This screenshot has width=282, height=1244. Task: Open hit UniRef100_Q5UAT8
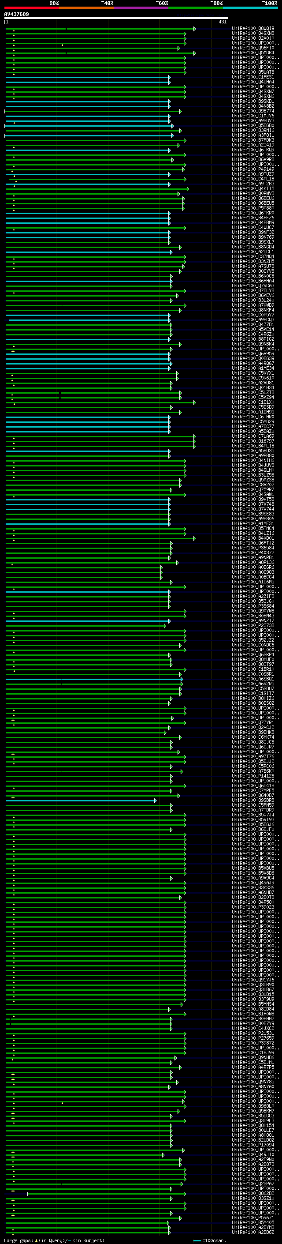point(253,72)
